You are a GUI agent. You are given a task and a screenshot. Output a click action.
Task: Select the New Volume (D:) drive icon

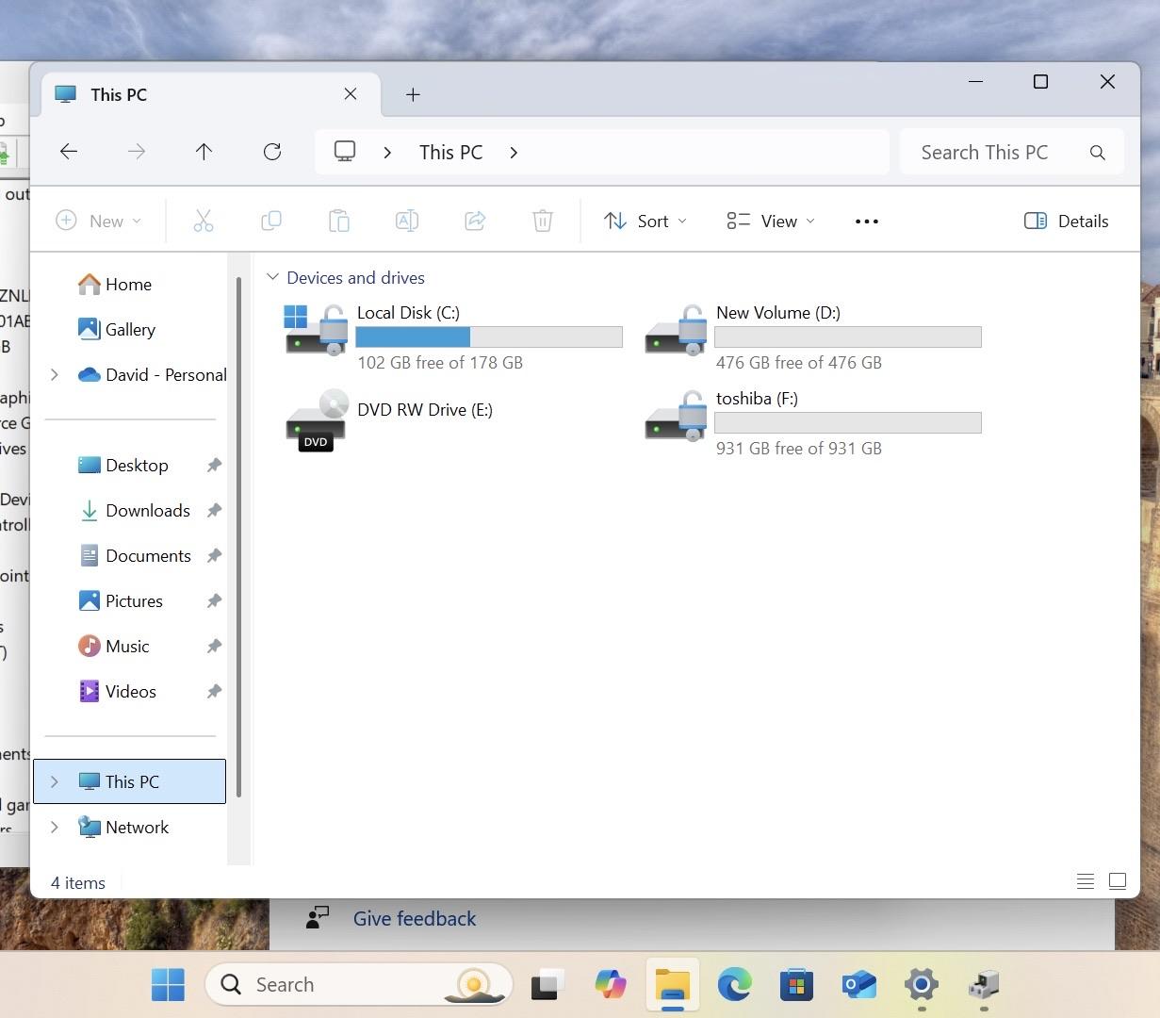pos(676,330)
